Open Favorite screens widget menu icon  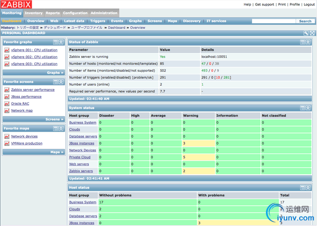[55, 81]
